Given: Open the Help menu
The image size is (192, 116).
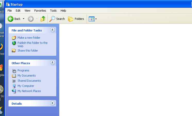Looking at the screenshot, I should 63,11.
